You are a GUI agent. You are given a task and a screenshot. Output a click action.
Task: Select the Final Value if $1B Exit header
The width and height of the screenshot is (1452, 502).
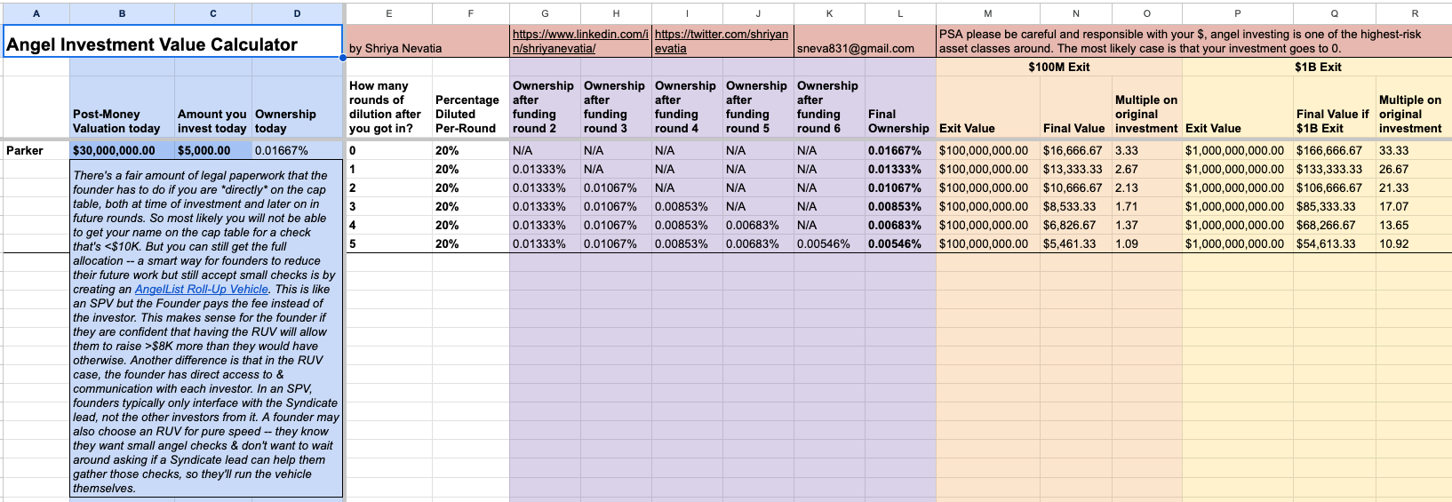point(1335,107)
